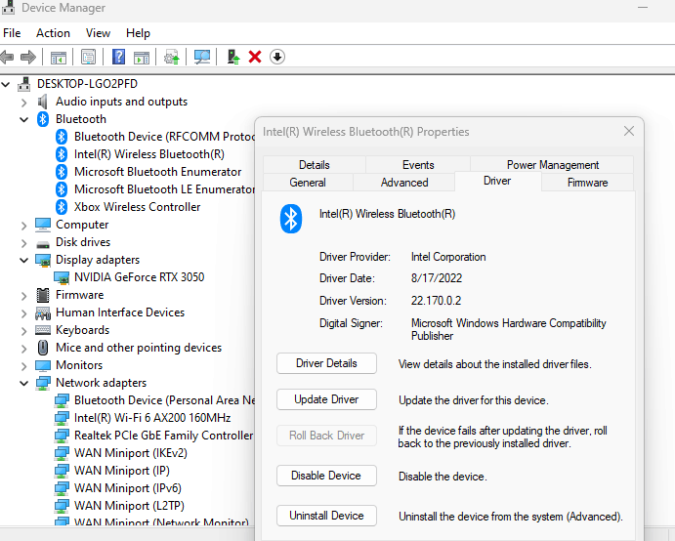Click the Human Interface Devices icon

point(43,312)
